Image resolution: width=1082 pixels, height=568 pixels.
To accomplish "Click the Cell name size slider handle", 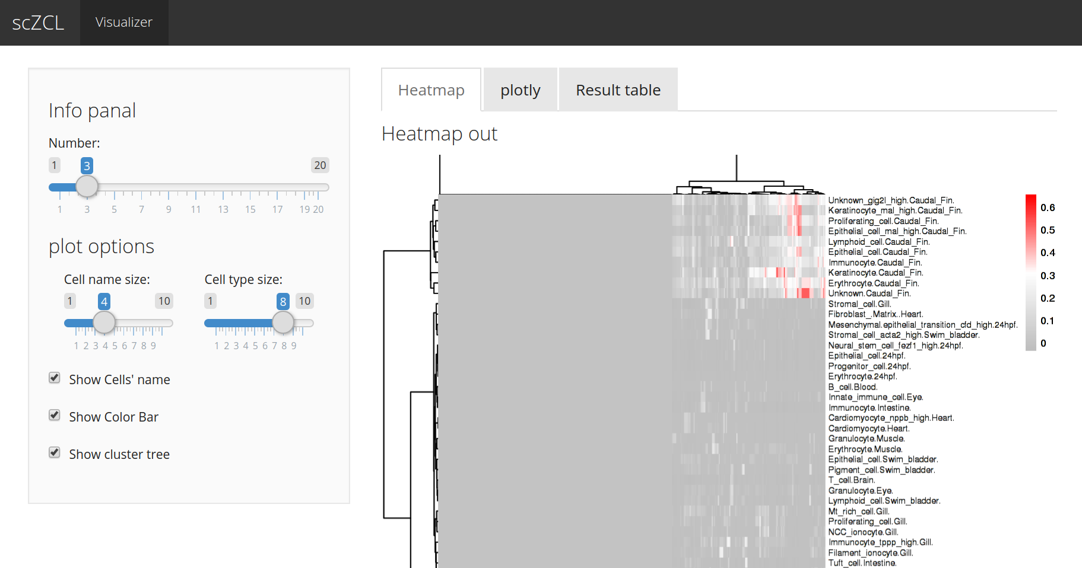I will (104, 323).
